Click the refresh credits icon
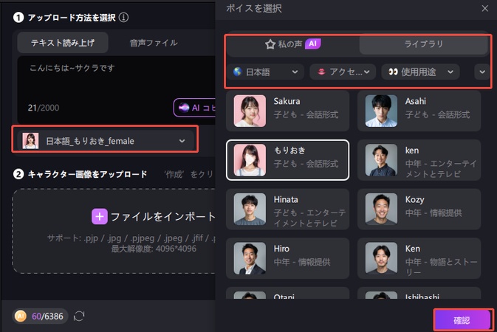Screen dimensions: 497x332 [x=79, y=316]
